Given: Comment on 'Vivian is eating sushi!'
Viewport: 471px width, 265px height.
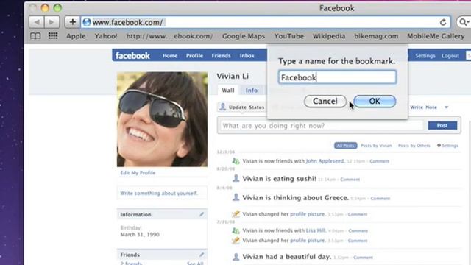Looking at the screenshot, I should [x=350, y=180].
